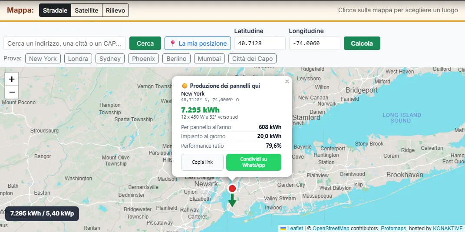The width and height of the screenshot is (465, 232).
Task: Click Copia link in popup
Action: point(202,162)
